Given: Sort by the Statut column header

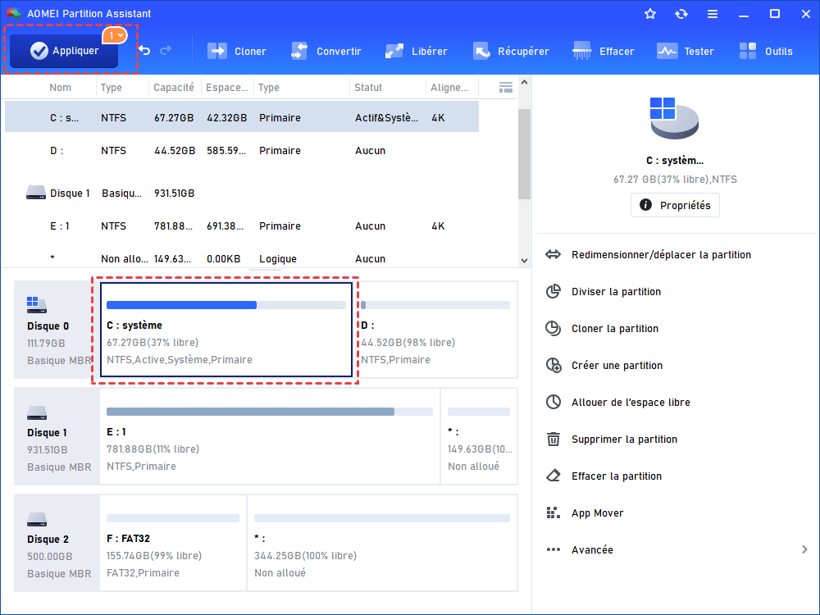Looking at the screenshot, I should [368, 88].
